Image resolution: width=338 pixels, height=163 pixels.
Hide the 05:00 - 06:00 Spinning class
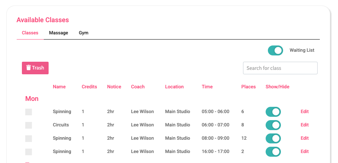(273, 112)
